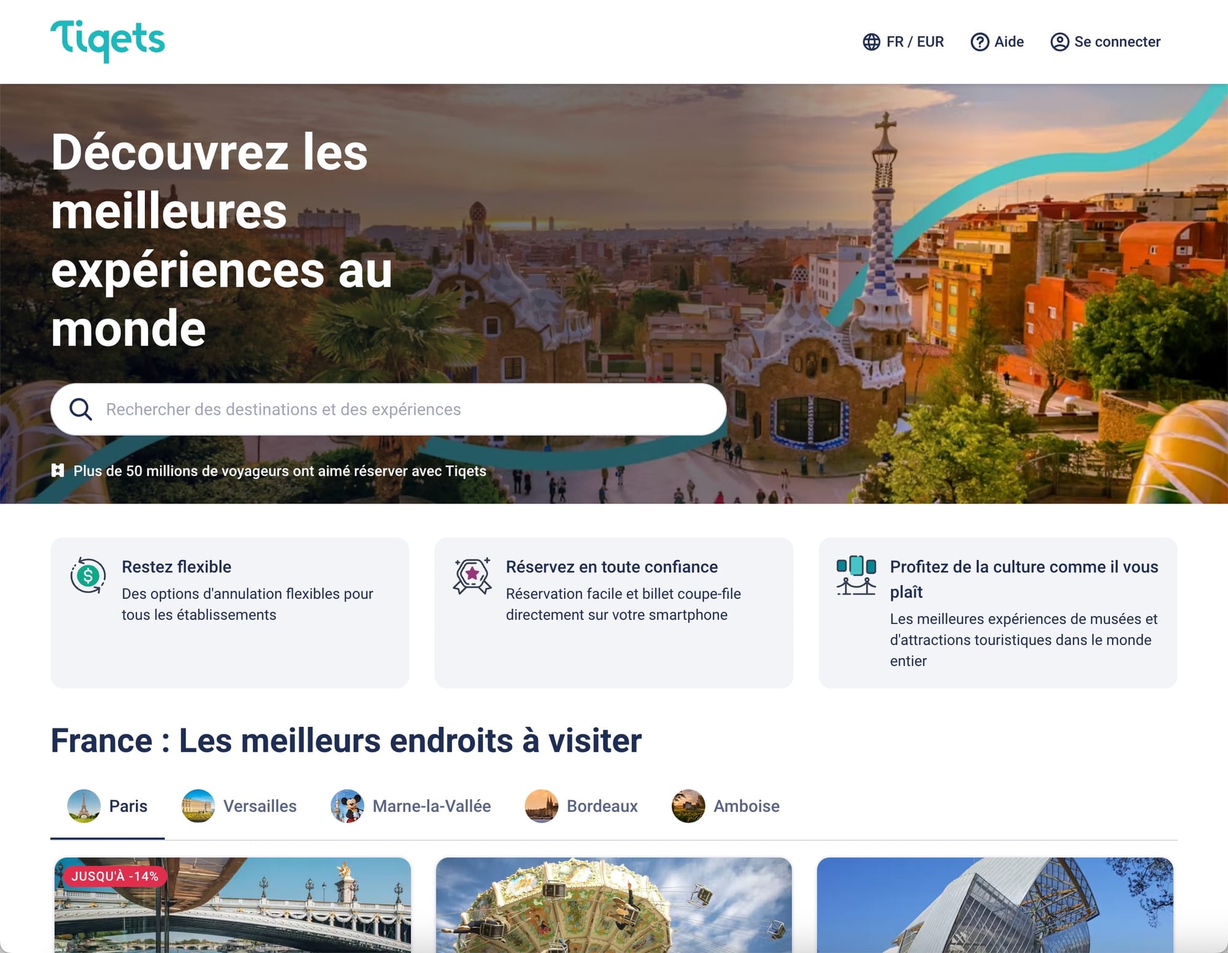Screen dimensions: 1228x953
Task: Click the award badge confidence icon
Action: (472, 575)
